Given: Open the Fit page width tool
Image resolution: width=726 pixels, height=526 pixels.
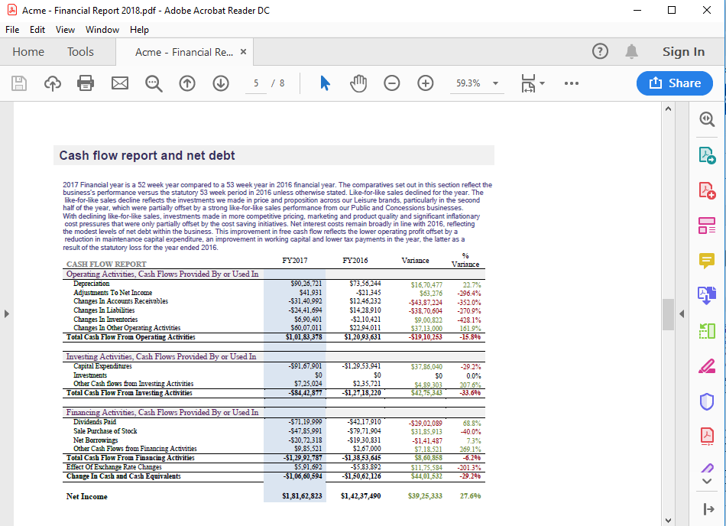Looking at the screenshot, I should point(530,83).
